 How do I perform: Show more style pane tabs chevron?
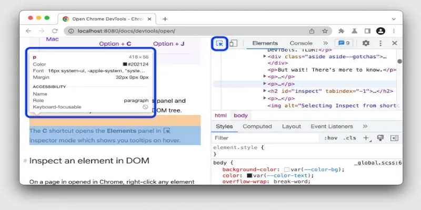(x=365, y=127)
